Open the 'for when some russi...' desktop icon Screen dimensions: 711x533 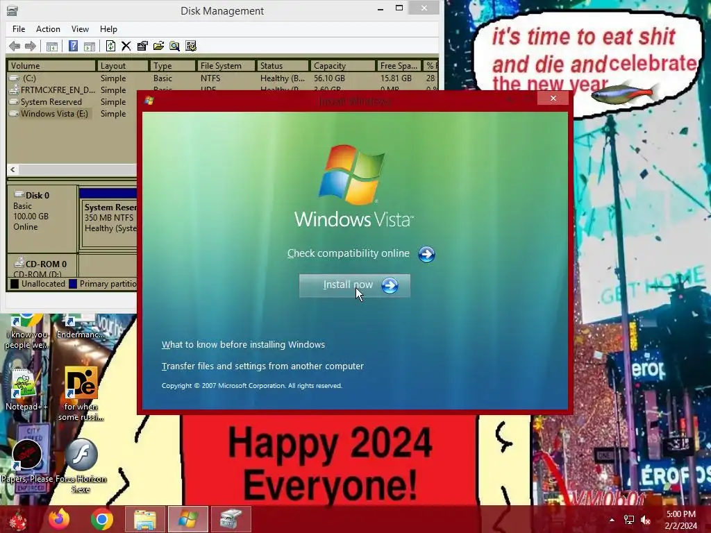81,394
